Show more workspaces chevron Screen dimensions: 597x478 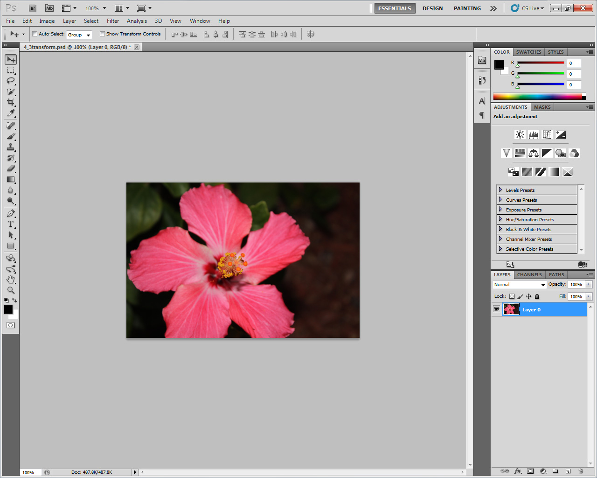493,8
